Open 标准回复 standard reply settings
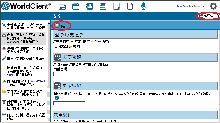The height and width of the screenshot is (123, 220). tap(23, 71)
